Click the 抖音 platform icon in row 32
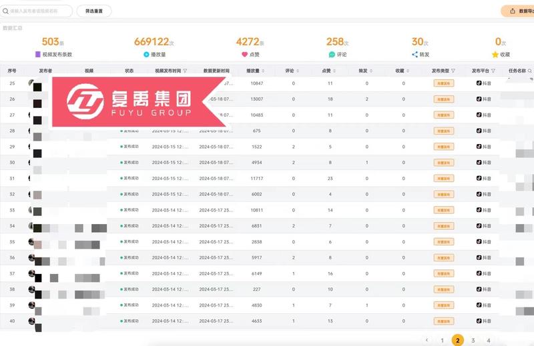Screen dimensions: 534x346 [x=479, y=194]
